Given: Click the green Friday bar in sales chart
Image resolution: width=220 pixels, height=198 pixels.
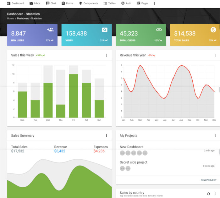Looking at the screenshot, I should click(x=74, y=96).
